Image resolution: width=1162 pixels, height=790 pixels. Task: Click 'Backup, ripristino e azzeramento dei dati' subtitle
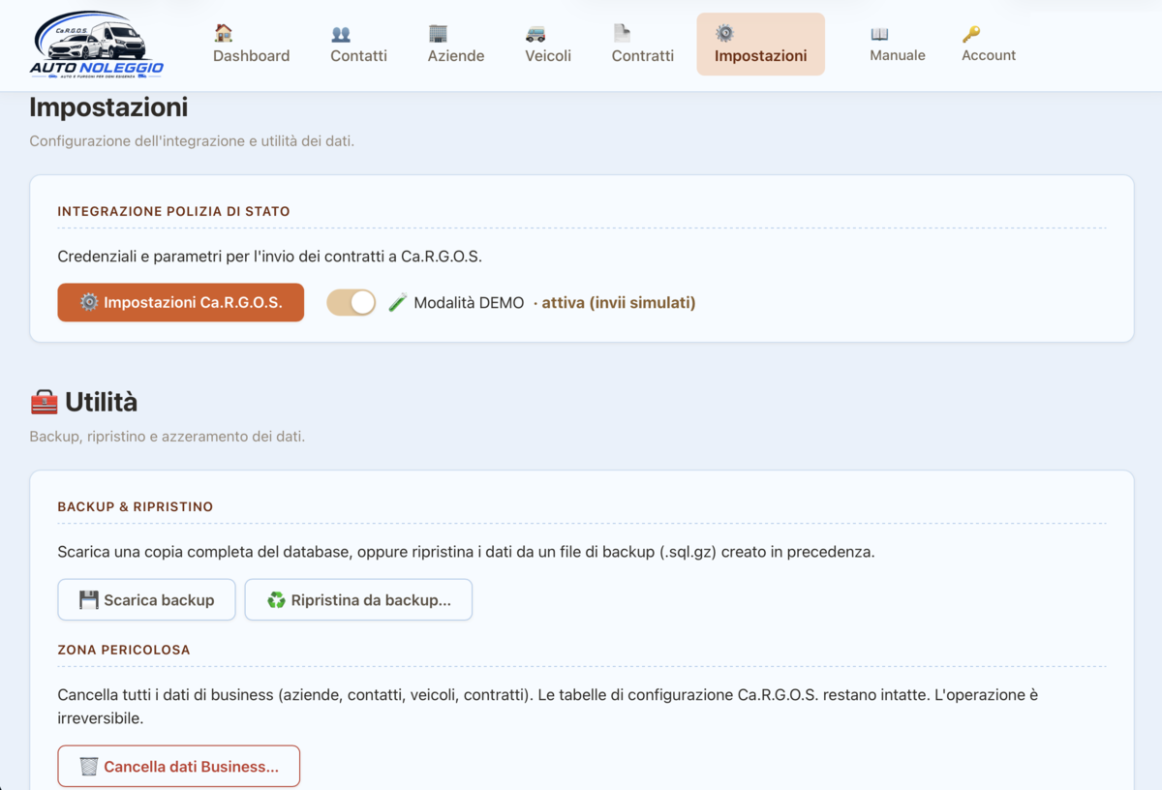click(167, 437)
